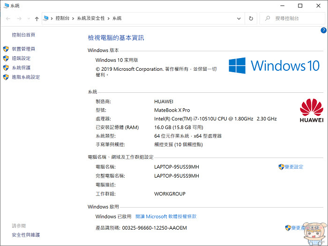
Task: Expand chevron after 控制台 breadcrumb
Action: pos(73,19)
